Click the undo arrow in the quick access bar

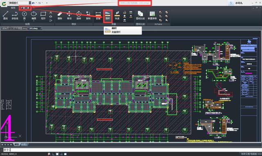[34, 3]
